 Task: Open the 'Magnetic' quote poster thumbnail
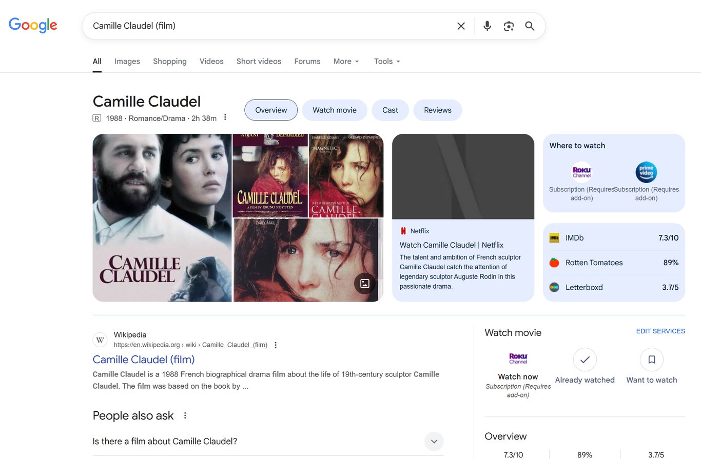(x=346, y=175)
